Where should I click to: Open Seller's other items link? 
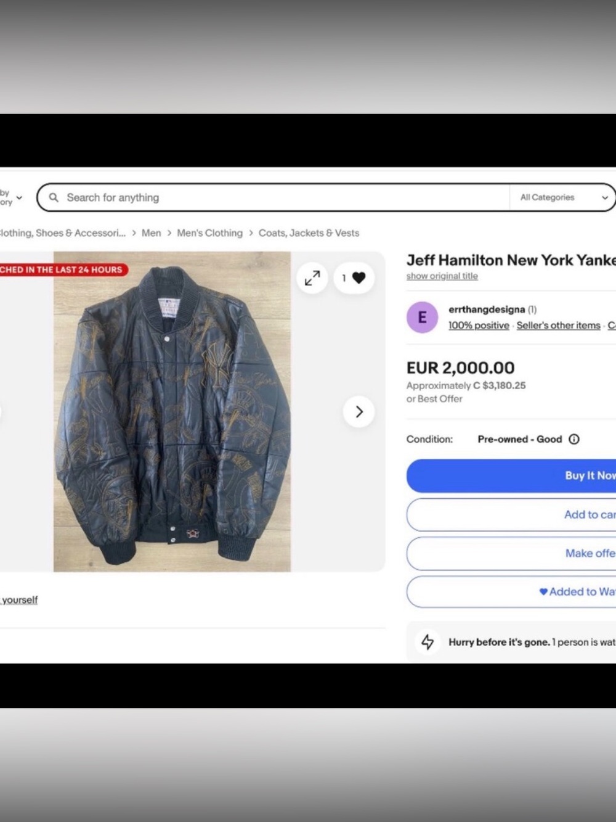pos(558,326)
